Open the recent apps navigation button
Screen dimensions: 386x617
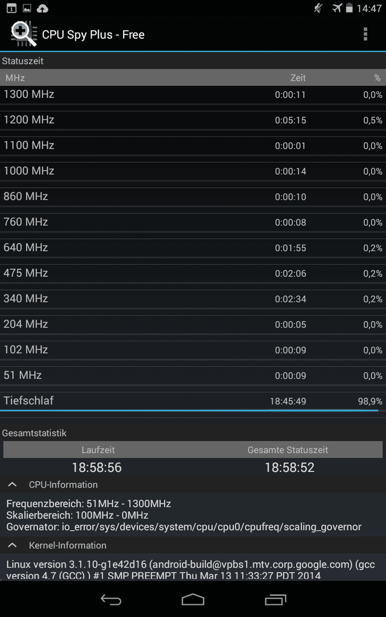(275, 599)
